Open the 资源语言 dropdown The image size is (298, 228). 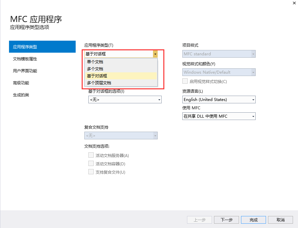tap(253, 99)
